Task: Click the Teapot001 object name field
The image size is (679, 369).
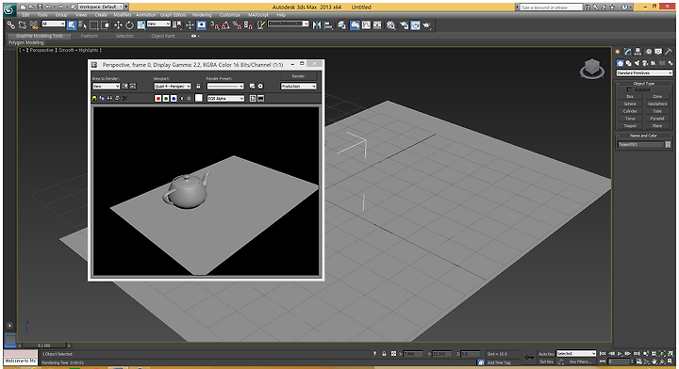Action: [640, 144]
